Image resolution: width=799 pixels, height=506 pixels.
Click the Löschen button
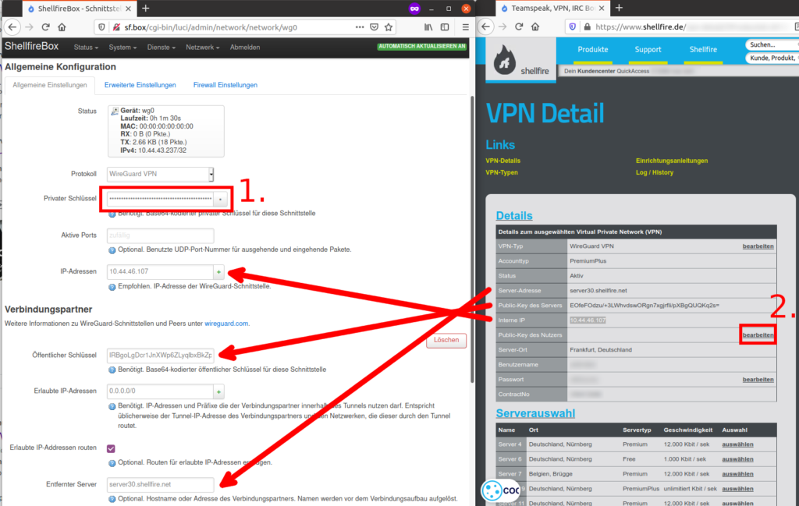click(x=446, y=341)
